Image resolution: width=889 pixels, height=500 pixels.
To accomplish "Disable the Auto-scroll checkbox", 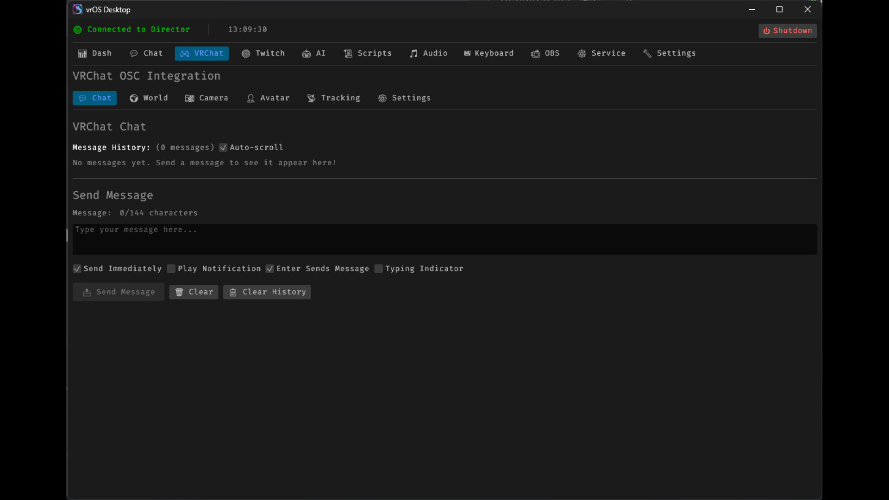I will (x=223, y=148).
